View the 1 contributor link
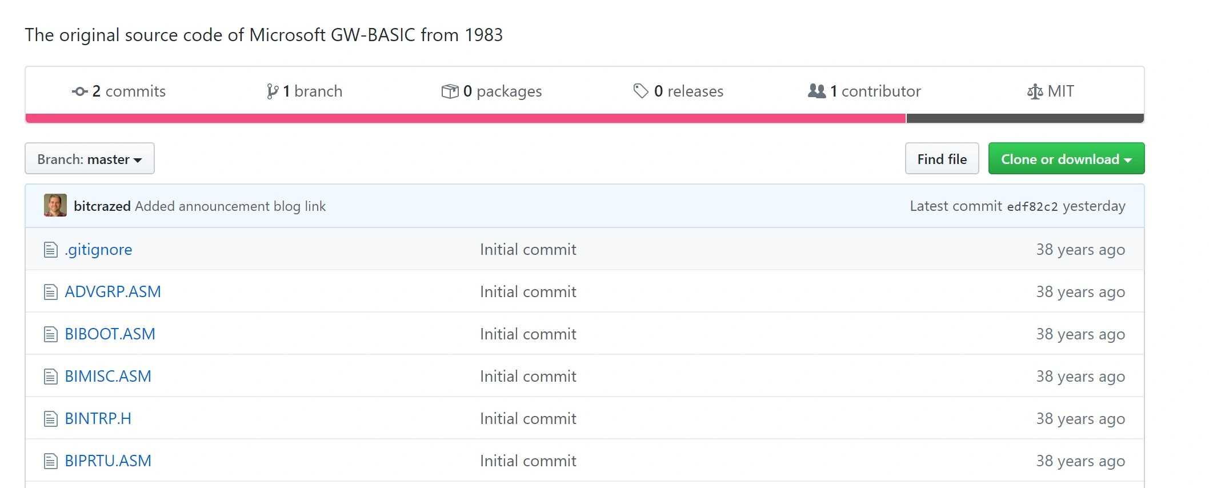 [x=864, y=91]
